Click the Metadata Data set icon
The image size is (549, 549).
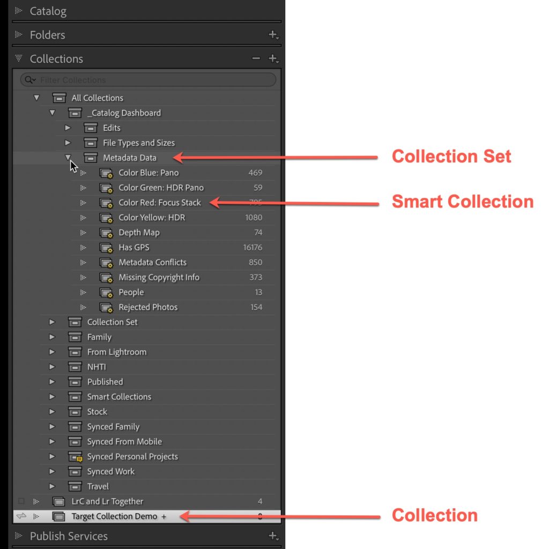[x=91, y=158]
